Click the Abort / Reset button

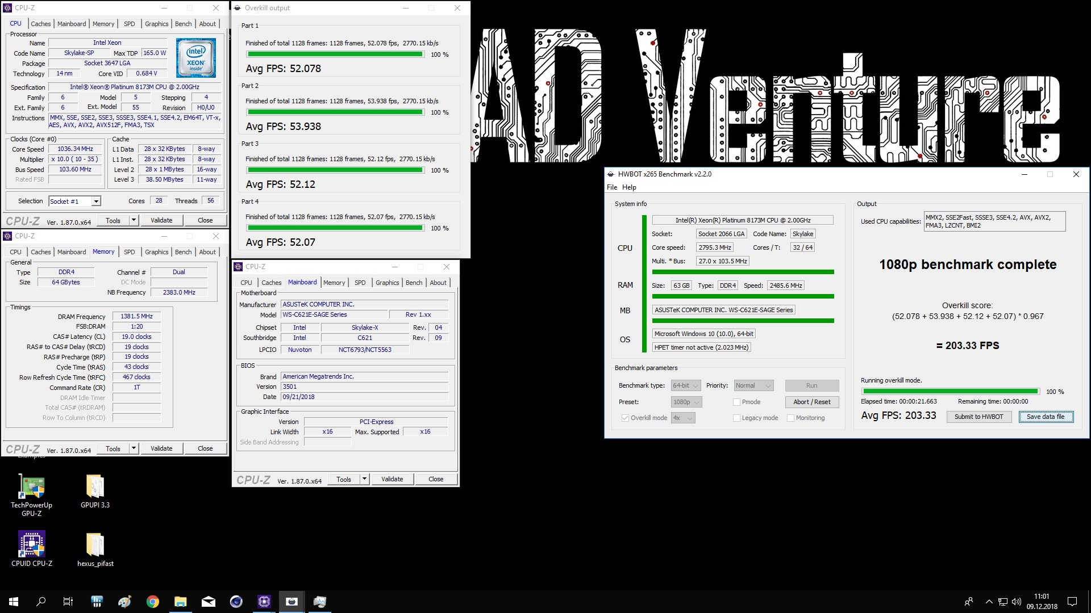tap(811, 402)
